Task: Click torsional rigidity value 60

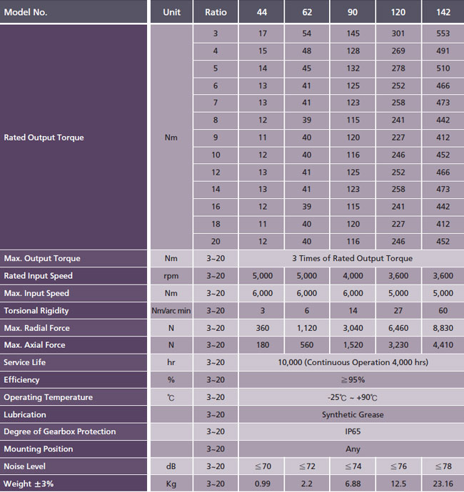Action: pyautogui.click(x=443, y=311)
